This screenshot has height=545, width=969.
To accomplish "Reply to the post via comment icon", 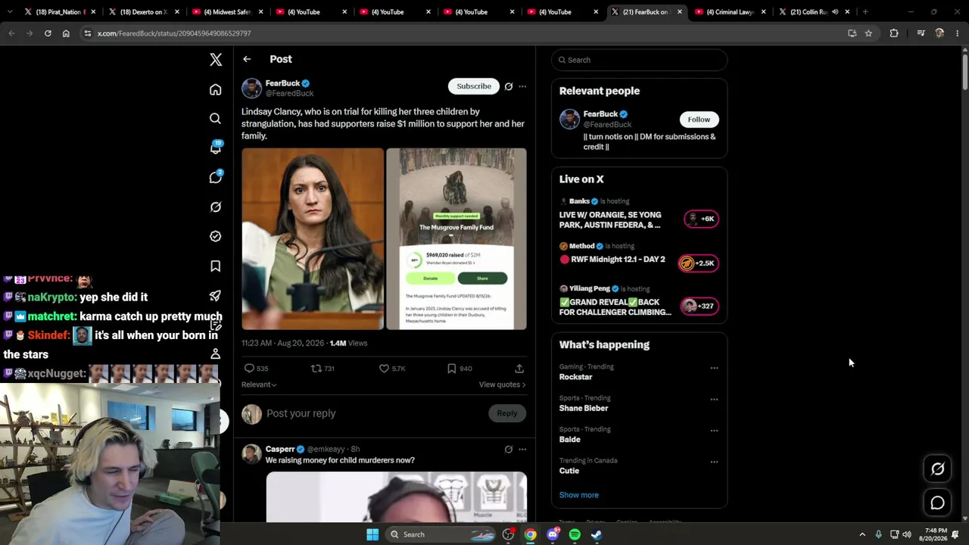I will coord(249,369).
